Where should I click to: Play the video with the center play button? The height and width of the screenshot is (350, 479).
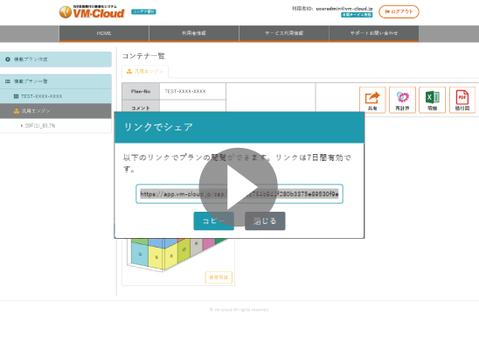click(x=239, y=187)
